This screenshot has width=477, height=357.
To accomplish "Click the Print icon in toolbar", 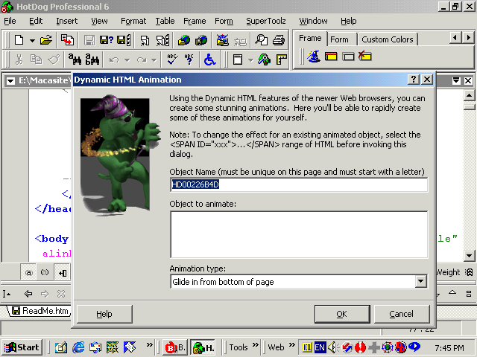I will [x=278, y=40].
